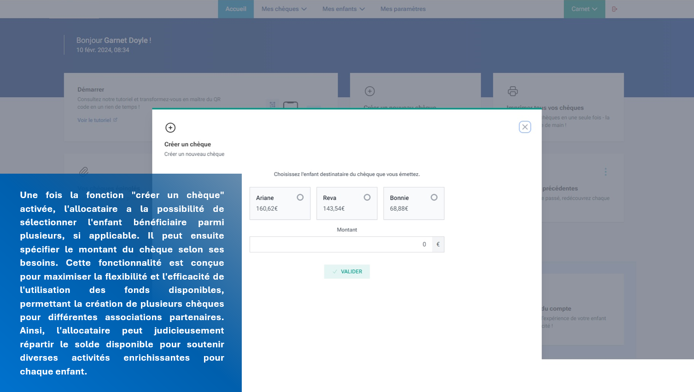Go to the Accueil tab
The width and height of the screenshot is (694, 392).
[x=236, y=9]
